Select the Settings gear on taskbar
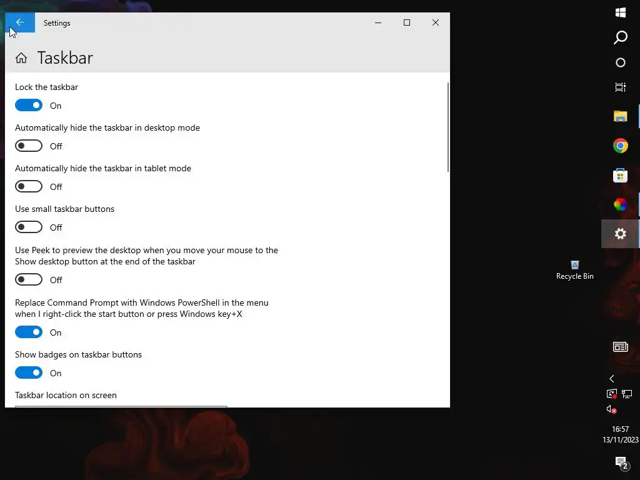The image size is (640, 480). pos(621,234)
